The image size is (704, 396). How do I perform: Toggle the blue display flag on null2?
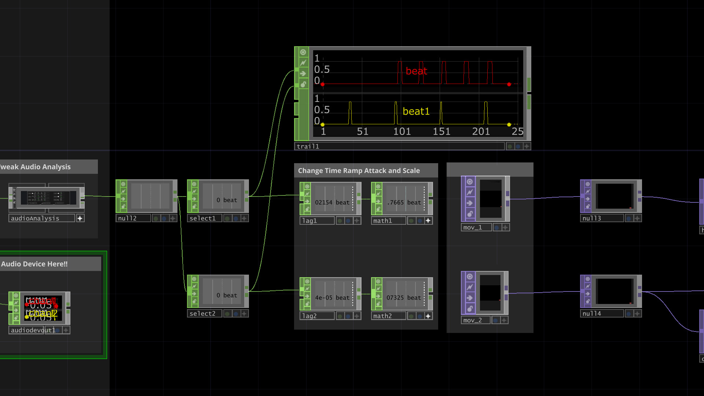pyautogui.click(x=164, y=219)
